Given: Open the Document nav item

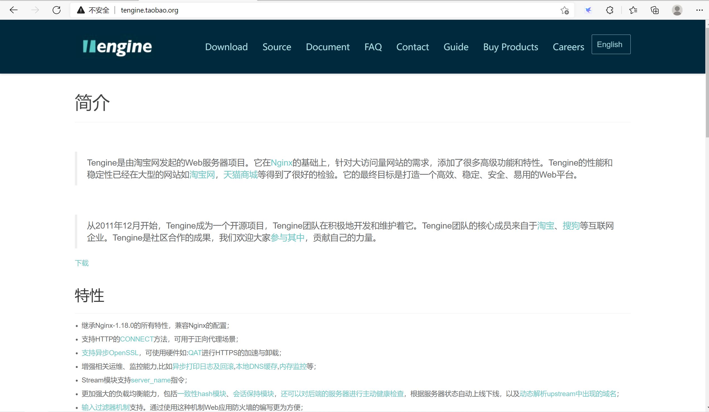Looking at the screenshot, I should tap(328, 47).
